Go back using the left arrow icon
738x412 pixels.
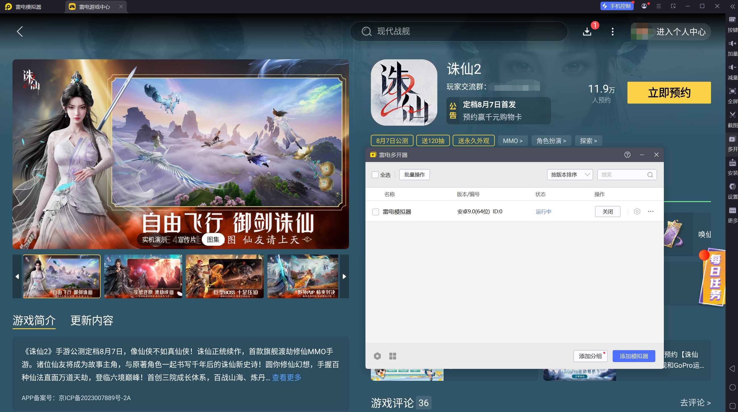point(20,31)
